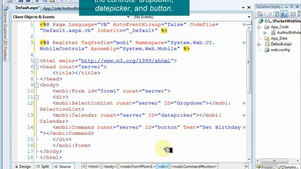Select the web.config file
This screenshot has width=301, height=169.
point(280,50)
